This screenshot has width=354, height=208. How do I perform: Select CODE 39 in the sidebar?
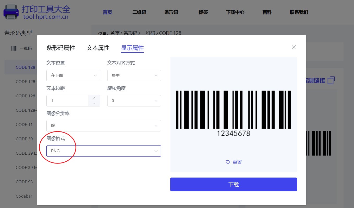tap(24, 139)
